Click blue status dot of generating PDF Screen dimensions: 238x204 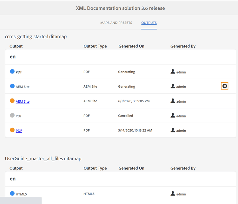[x=12, y=72]
